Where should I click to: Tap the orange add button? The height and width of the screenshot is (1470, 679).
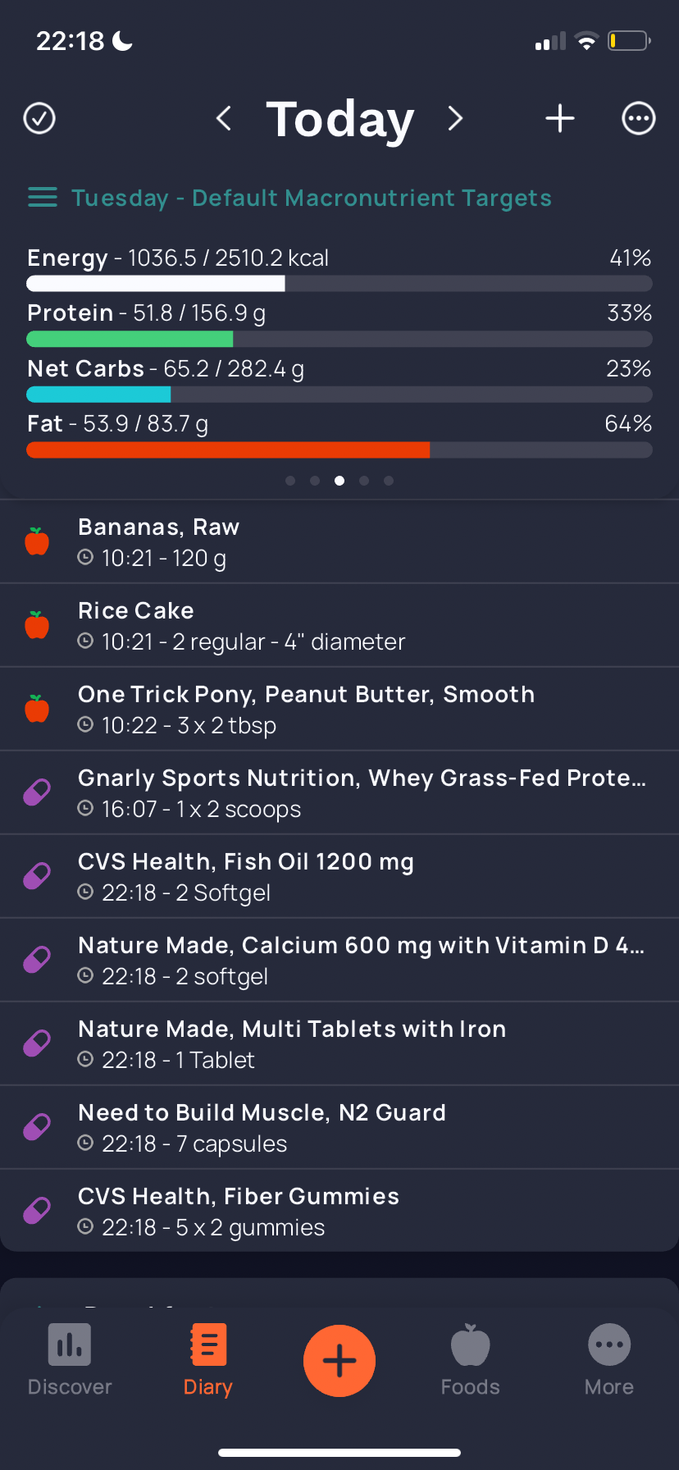[x=339, y=1361]
